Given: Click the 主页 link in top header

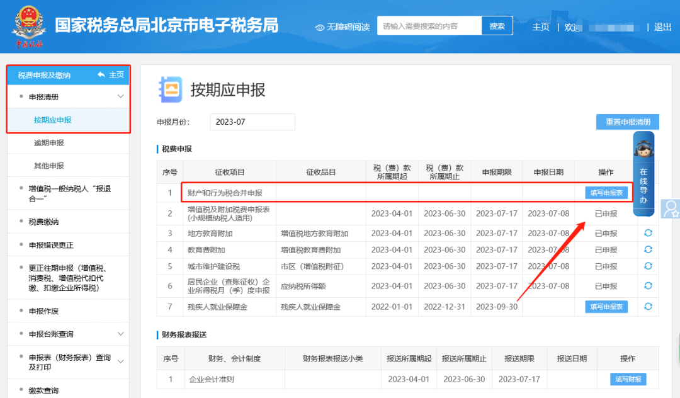Looking at the screenshot, I should point(541,27).
